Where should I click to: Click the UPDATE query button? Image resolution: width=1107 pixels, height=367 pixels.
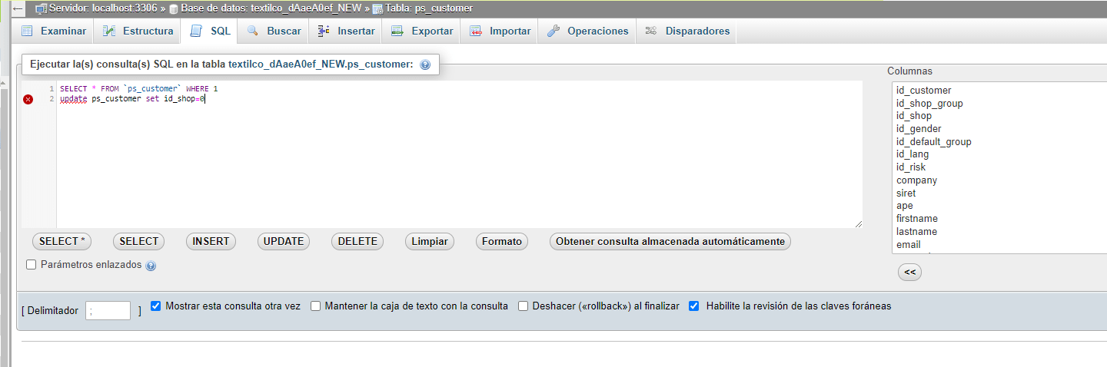click(x=284, y=241)
